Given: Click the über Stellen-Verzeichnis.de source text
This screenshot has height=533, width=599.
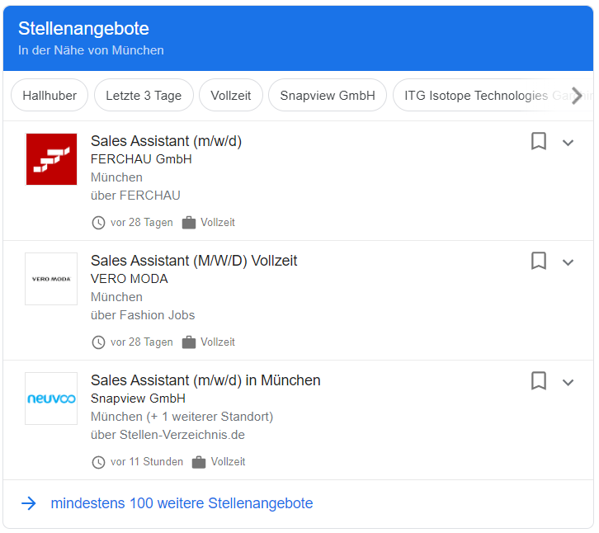Looking at the screenshot, I should tap(167, 435).
